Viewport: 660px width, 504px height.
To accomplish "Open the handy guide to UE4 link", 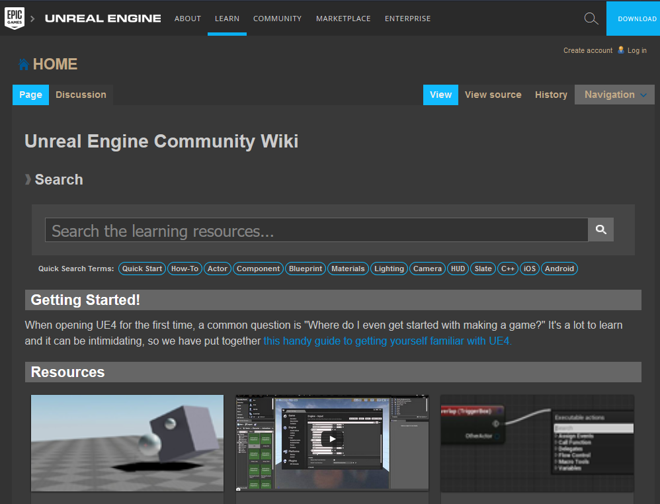I will [388, 341].
